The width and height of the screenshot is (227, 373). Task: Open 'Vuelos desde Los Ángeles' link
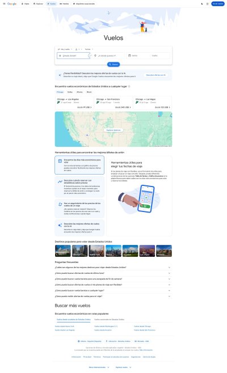tap(65, 330)
